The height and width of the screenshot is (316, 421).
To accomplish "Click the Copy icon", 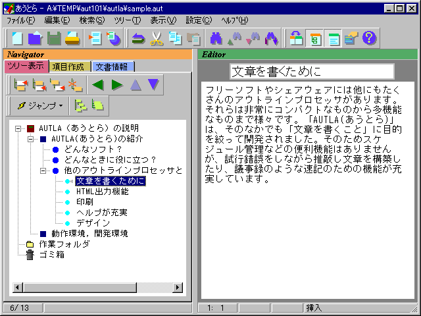I will [175, 38].
